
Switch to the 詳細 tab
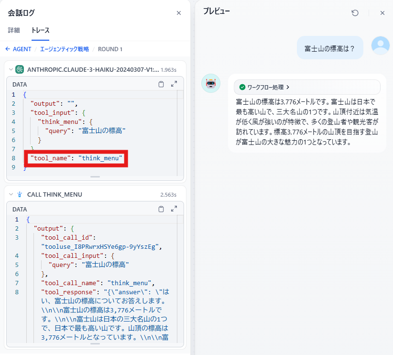coord(14,30)
